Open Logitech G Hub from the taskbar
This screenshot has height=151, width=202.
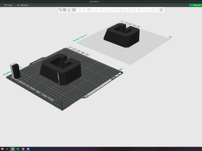(x=8, y=149)
